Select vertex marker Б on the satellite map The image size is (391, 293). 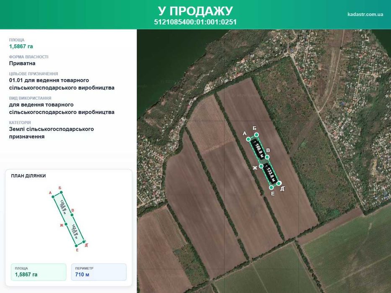coord(256,135)
